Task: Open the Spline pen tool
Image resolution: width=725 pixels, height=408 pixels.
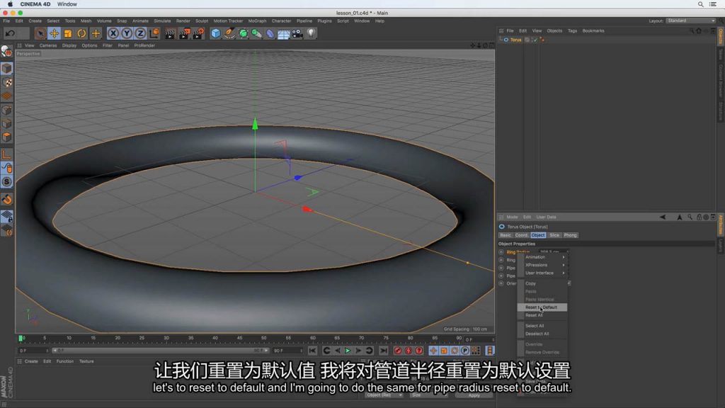Action: point(229,33)
